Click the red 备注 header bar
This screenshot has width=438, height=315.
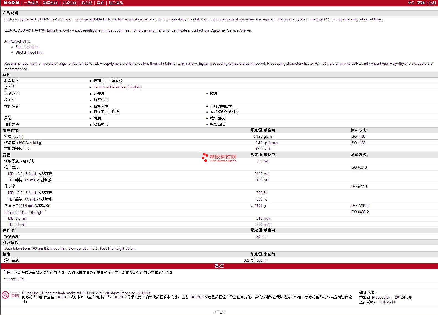click(x=219, y=266)
